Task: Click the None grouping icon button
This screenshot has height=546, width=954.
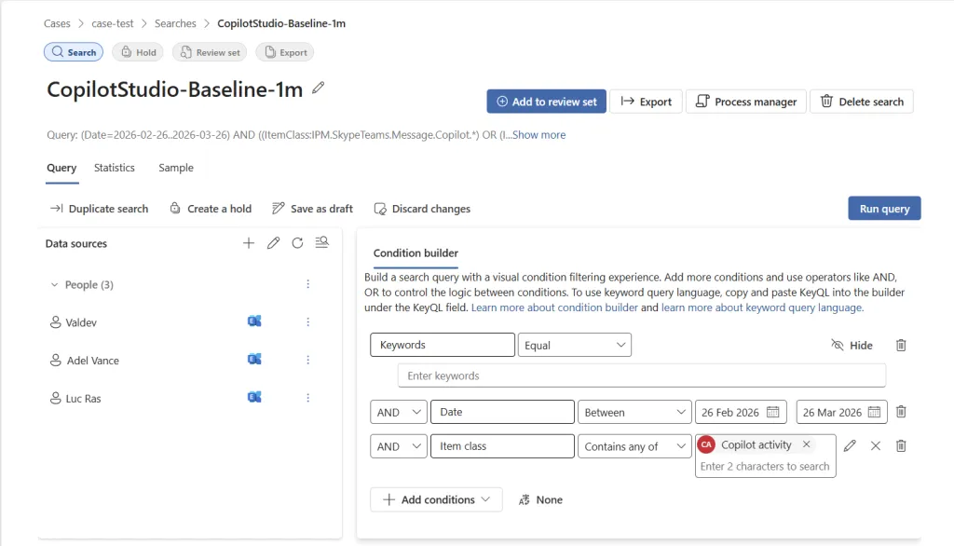Action: click(x=540, y=499)
